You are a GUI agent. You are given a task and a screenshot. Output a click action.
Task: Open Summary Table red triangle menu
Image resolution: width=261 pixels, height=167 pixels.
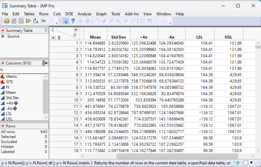pos(3,31)
